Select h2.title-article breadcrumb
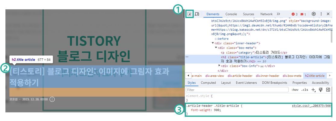Viewport: 336px width, 121px height. tap(315, 76)
